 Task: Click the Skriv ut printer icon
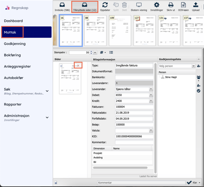tap(171, 7)
